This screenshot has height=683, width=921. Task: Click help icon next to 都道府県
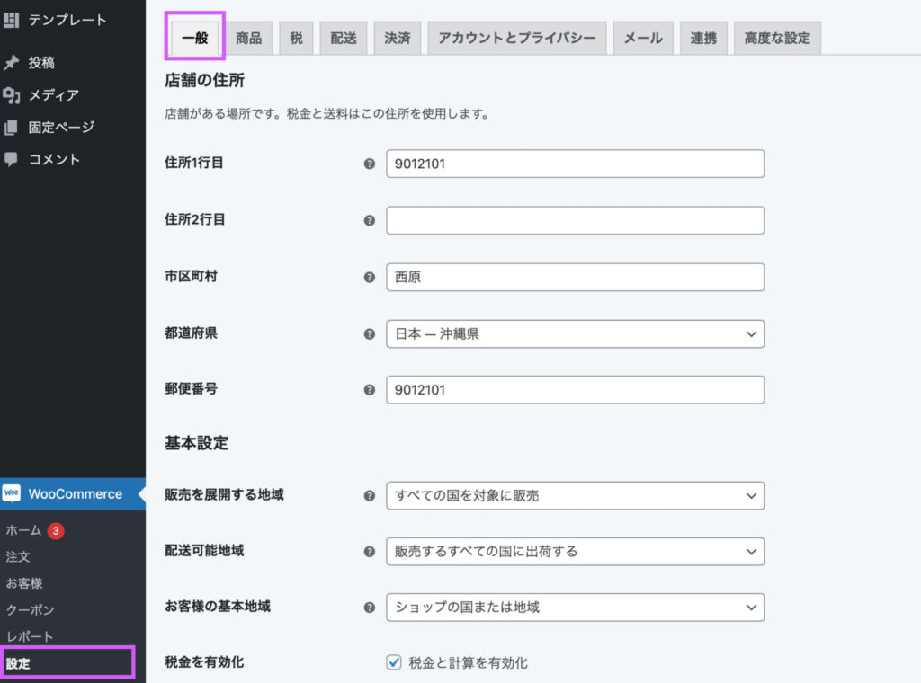[x=370, y=334]
